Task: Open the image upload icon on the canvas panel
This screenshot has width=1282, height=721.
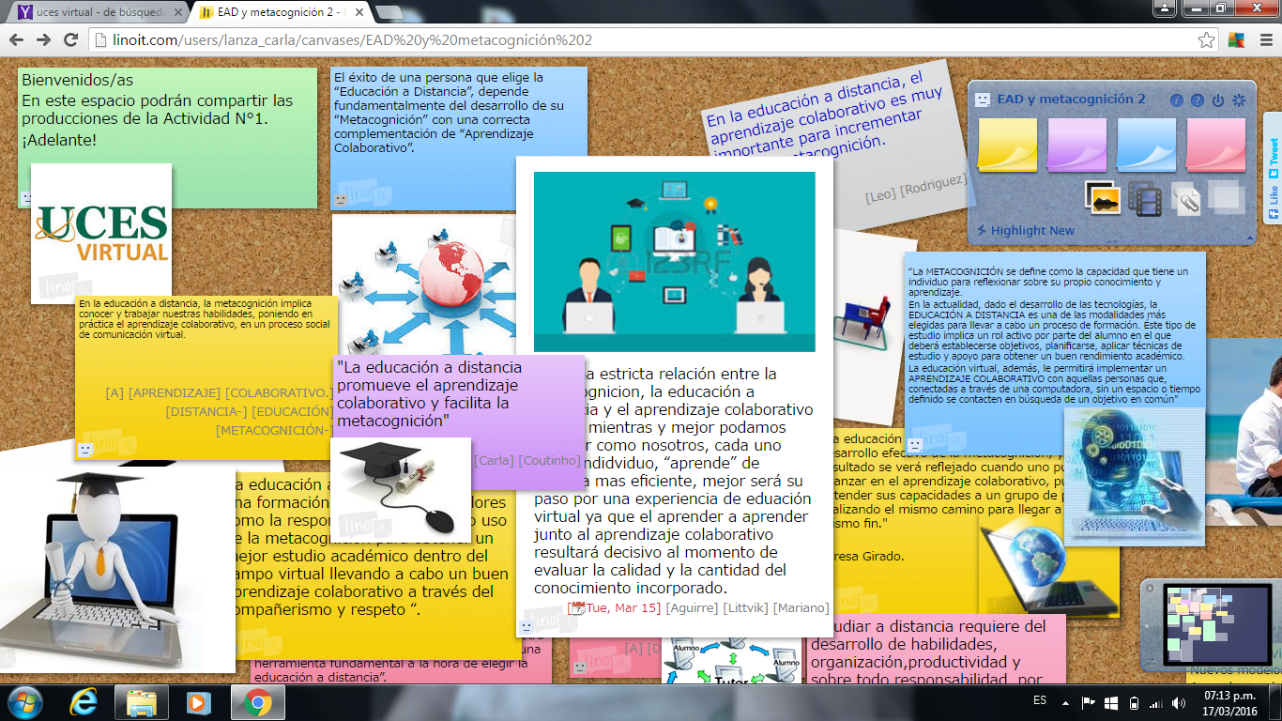Action: (1103, 198)
